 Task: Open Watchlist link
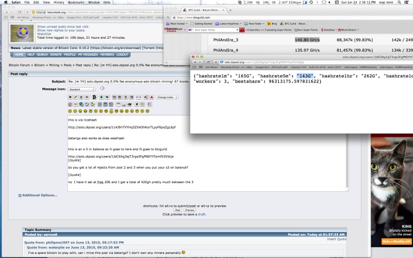point(44,34)
